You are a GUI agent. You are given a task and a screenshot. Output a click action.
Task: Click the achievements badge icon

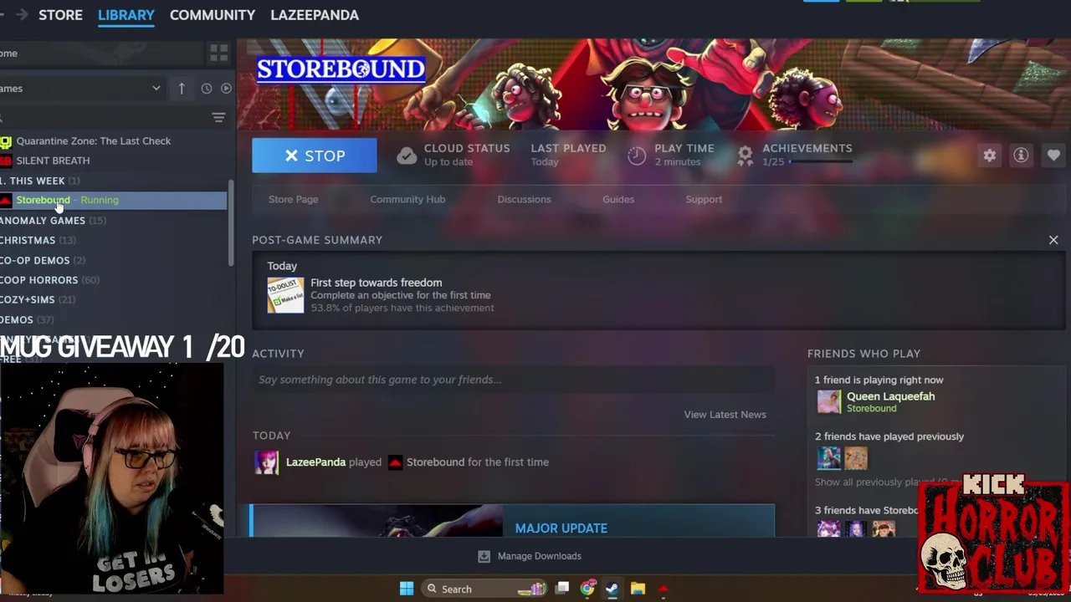(x=745, y=156)
